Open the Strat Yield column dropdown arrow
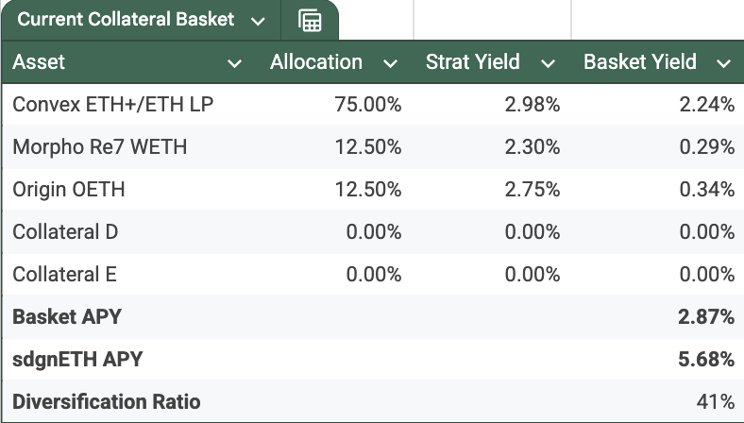744x423 pixels. [x=549, y=63]
